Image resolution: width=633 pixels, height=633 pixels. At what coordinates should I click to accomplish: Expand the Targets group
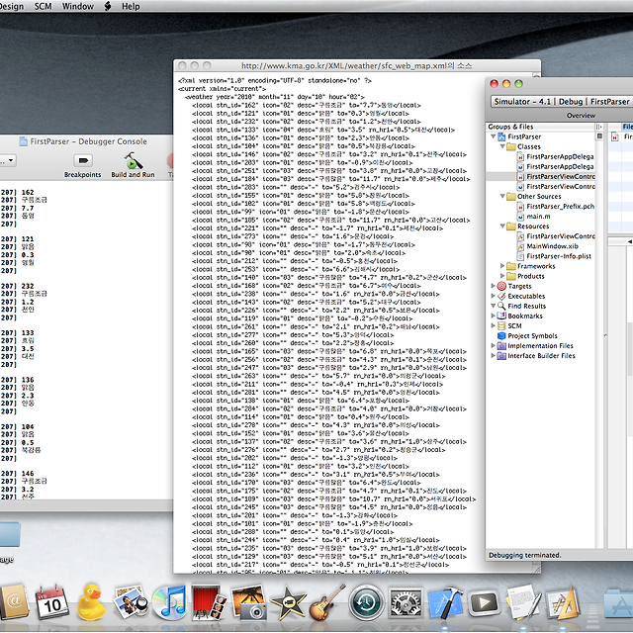(x=495, y=286)
